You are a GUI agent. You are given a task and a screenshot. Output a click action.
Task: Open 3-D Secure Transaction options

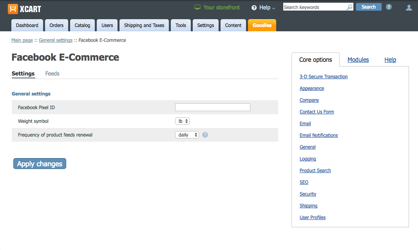pos(324,77)
